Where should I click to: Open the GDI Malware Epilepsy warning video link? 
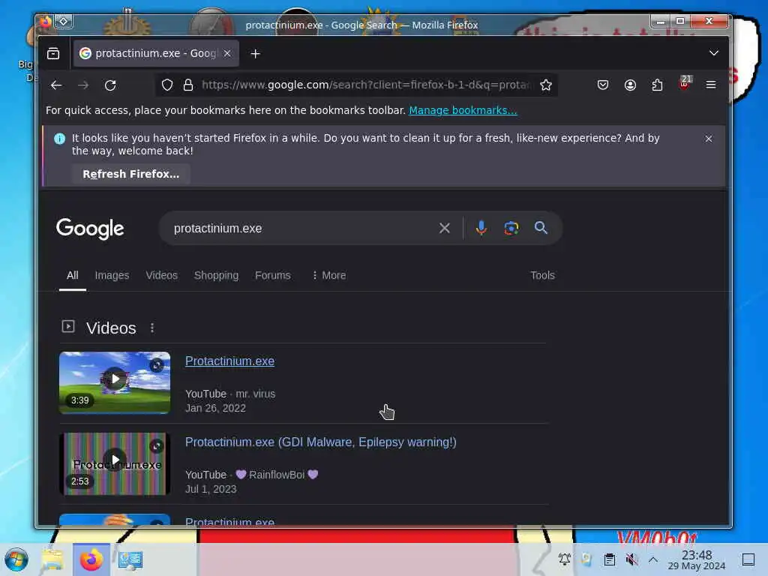coord(321,442)
